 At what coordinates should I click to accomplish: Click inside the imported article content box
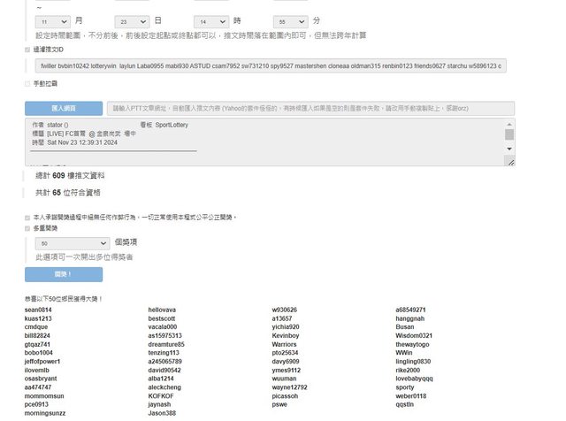[x=265, y=144]
